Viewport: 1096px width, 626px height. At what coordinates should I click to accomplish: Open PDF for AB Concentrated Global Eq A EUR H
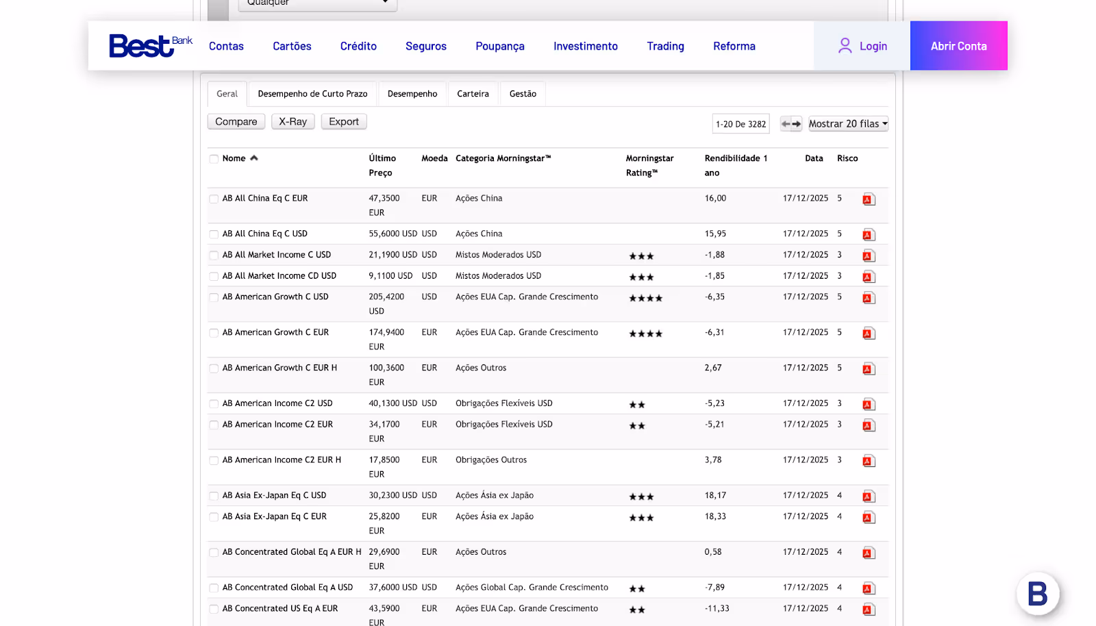pyautogui.click(x=869, y=553)
